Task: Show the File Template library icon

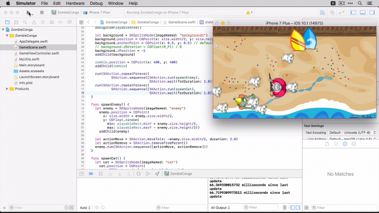Action: [327, 144]
